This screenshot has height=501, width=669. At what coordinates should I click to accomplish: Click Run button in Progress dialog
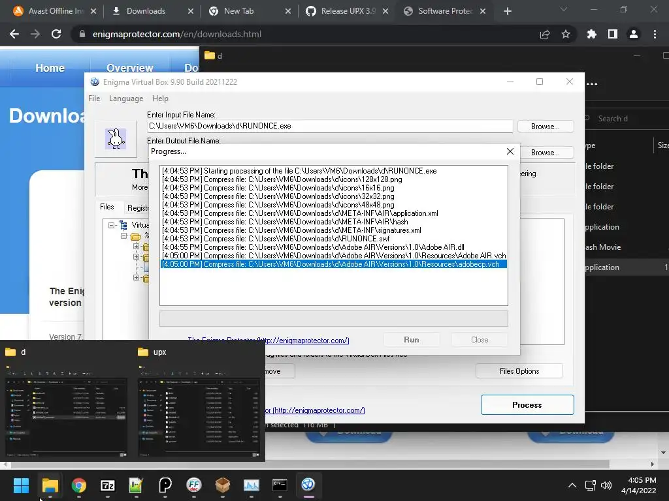pyautogui.click(x=412, y=339)
